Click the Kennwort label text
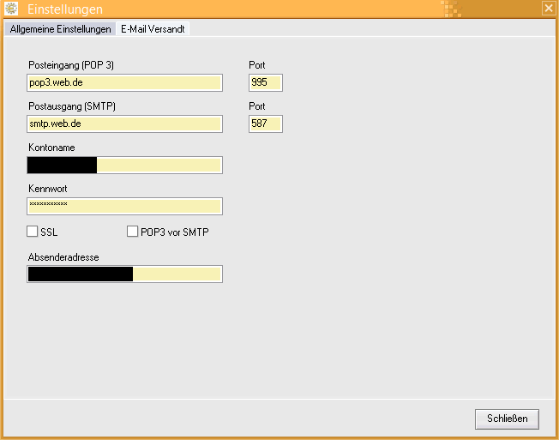 point(48,189)
